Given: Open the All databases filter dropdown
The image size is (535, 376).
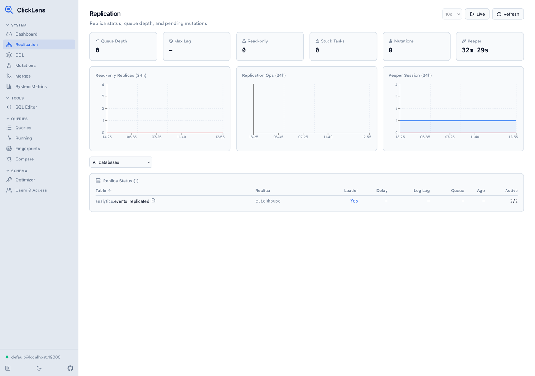Looking at the screenshot, I should [121, 162].
